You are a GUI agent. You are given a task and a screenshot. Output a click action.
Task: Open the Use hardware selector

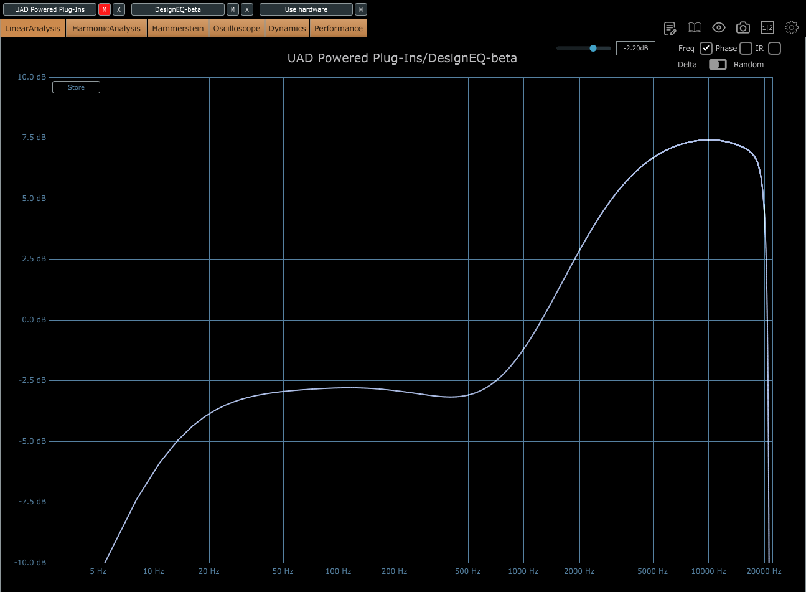[306, 9]
